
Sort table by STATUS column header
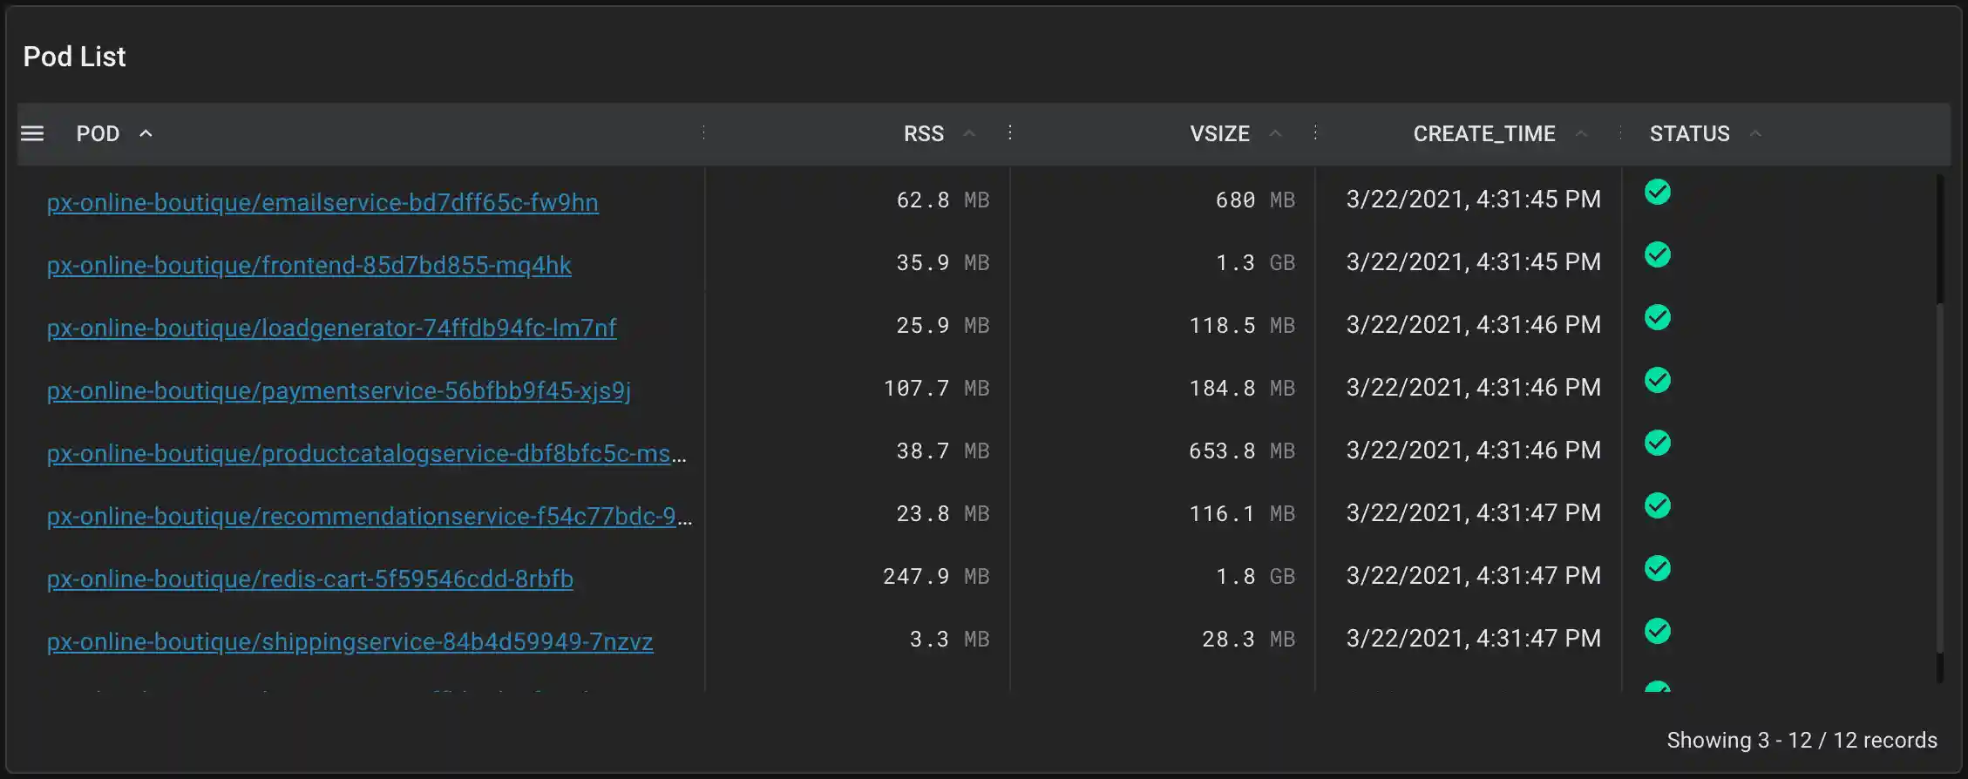tap(1689, 133)
